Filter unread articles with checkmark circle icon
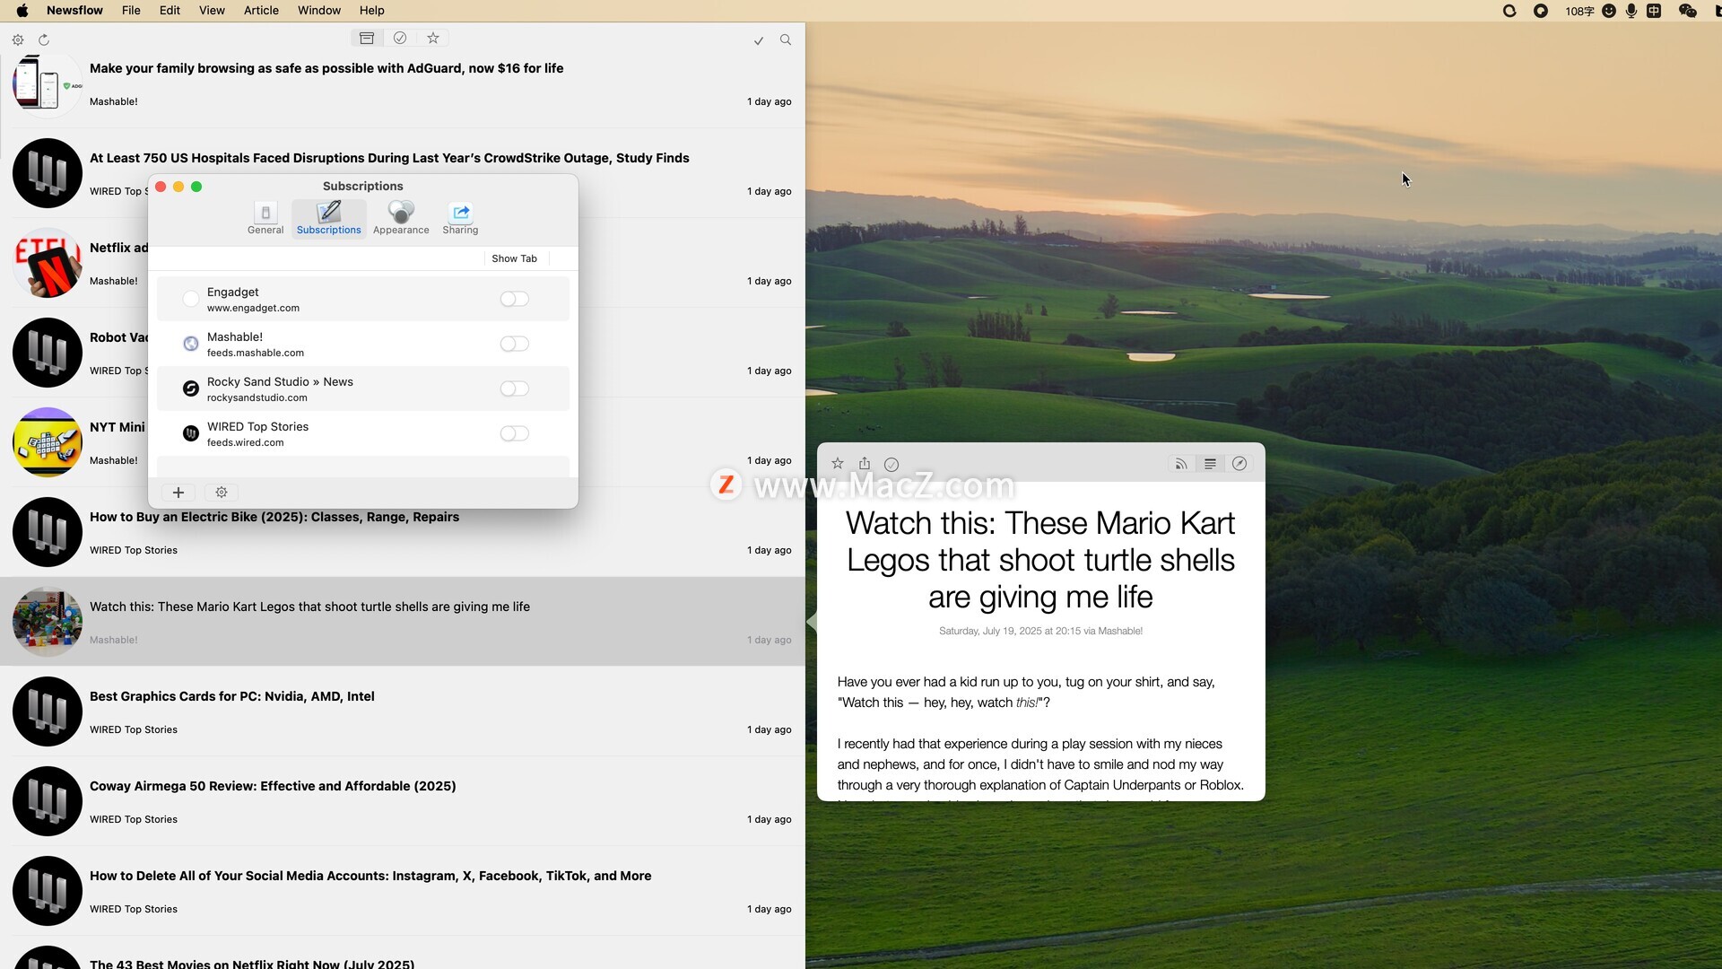Viewport: 1722px width, 969px height. (x=400, y=38)
